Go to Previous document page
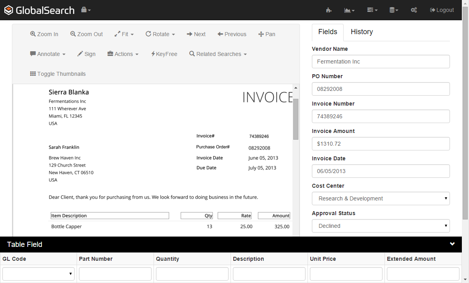Screen dimensions: 469x283 point(232,34)
